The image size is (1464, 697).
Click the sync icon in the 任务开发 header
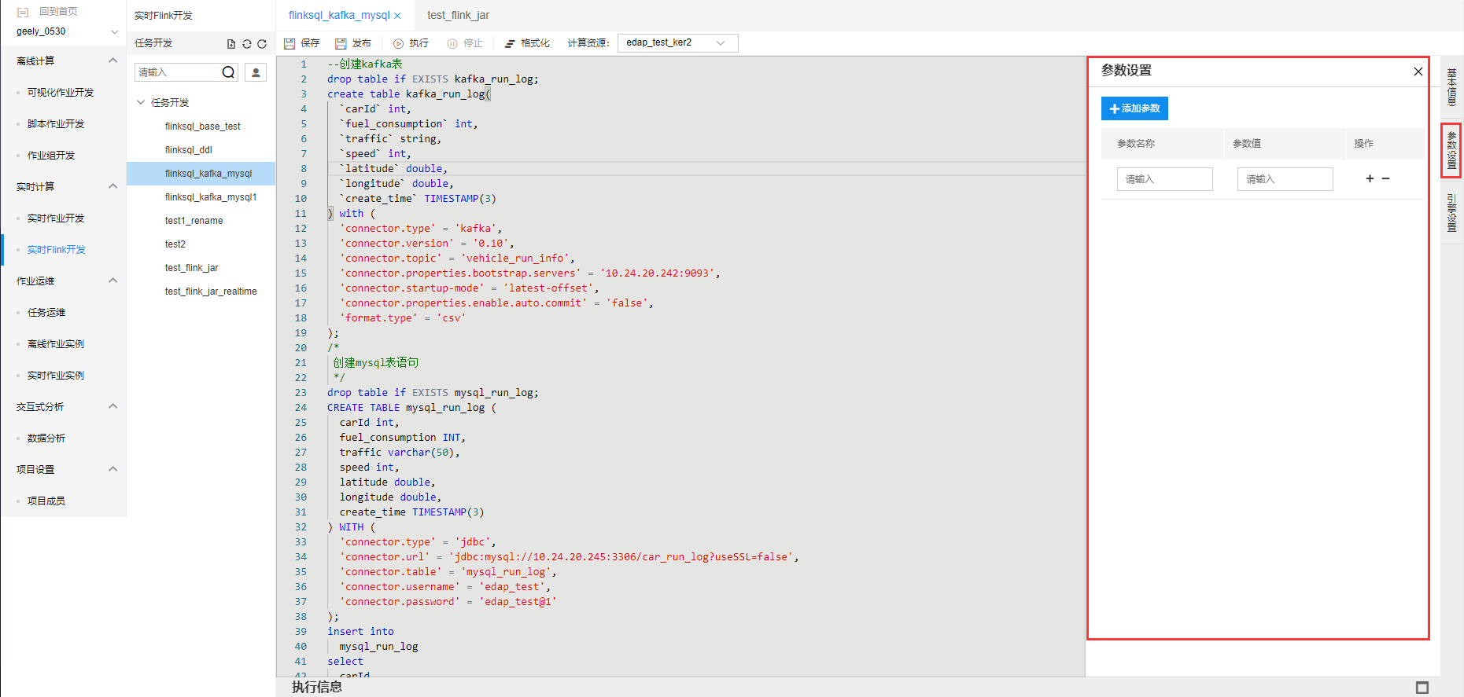(247, 44)
